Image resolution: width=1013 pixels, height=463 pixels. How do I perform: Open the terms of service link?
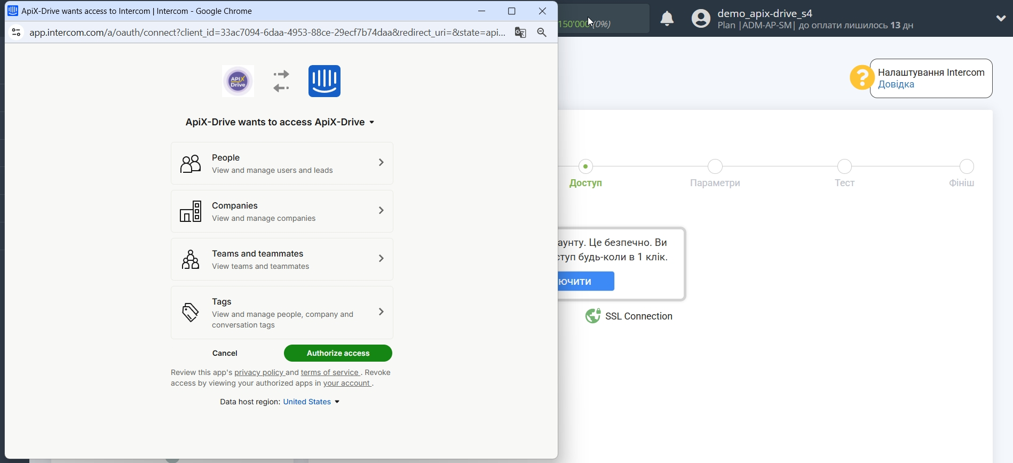click(330, 372)
